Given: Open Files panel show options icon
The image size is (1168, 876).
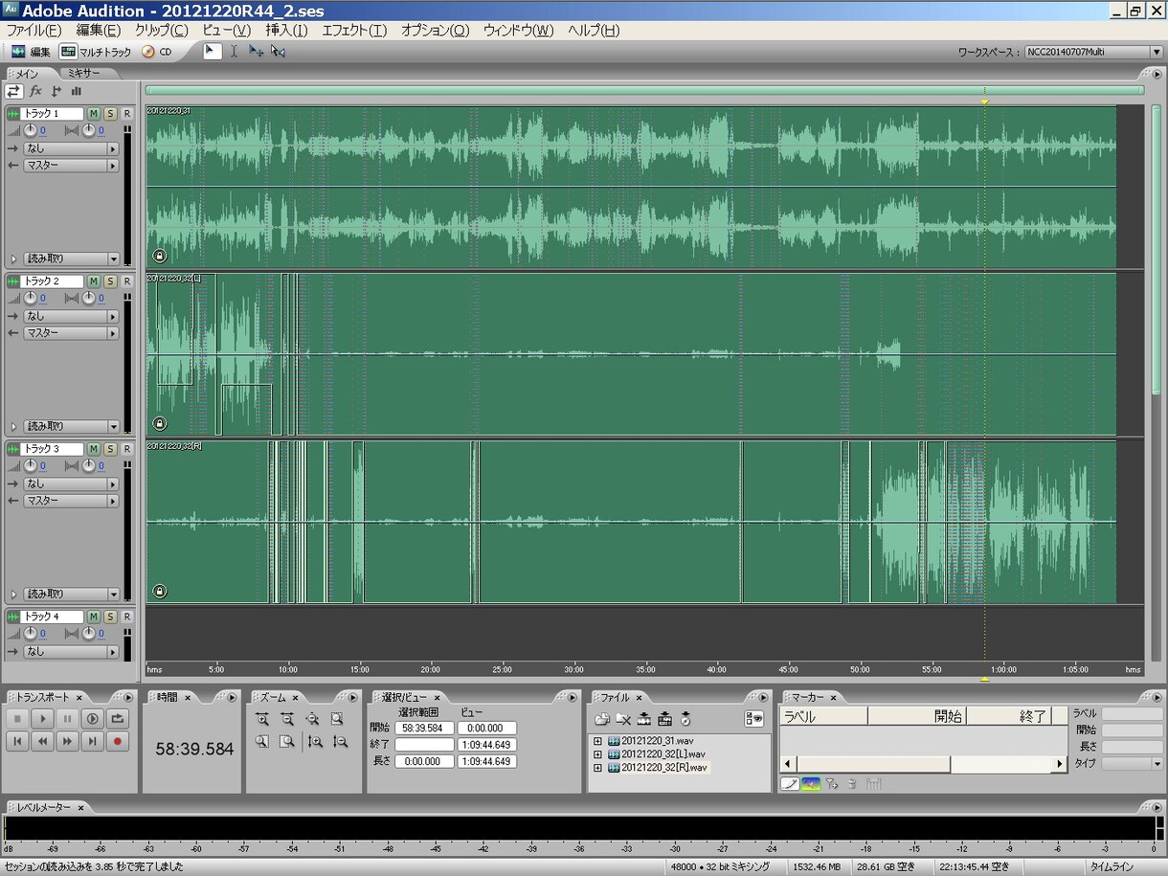Looking at the screenshot, I should point(754,719).
